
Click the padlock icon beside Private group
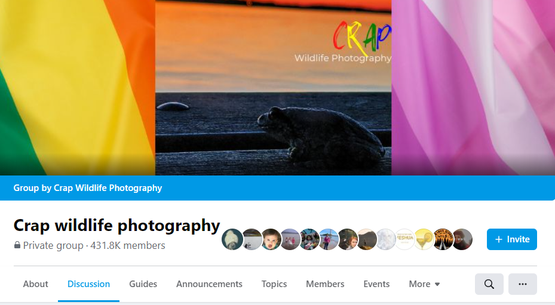pyautogui.click(x=17, y=245)
